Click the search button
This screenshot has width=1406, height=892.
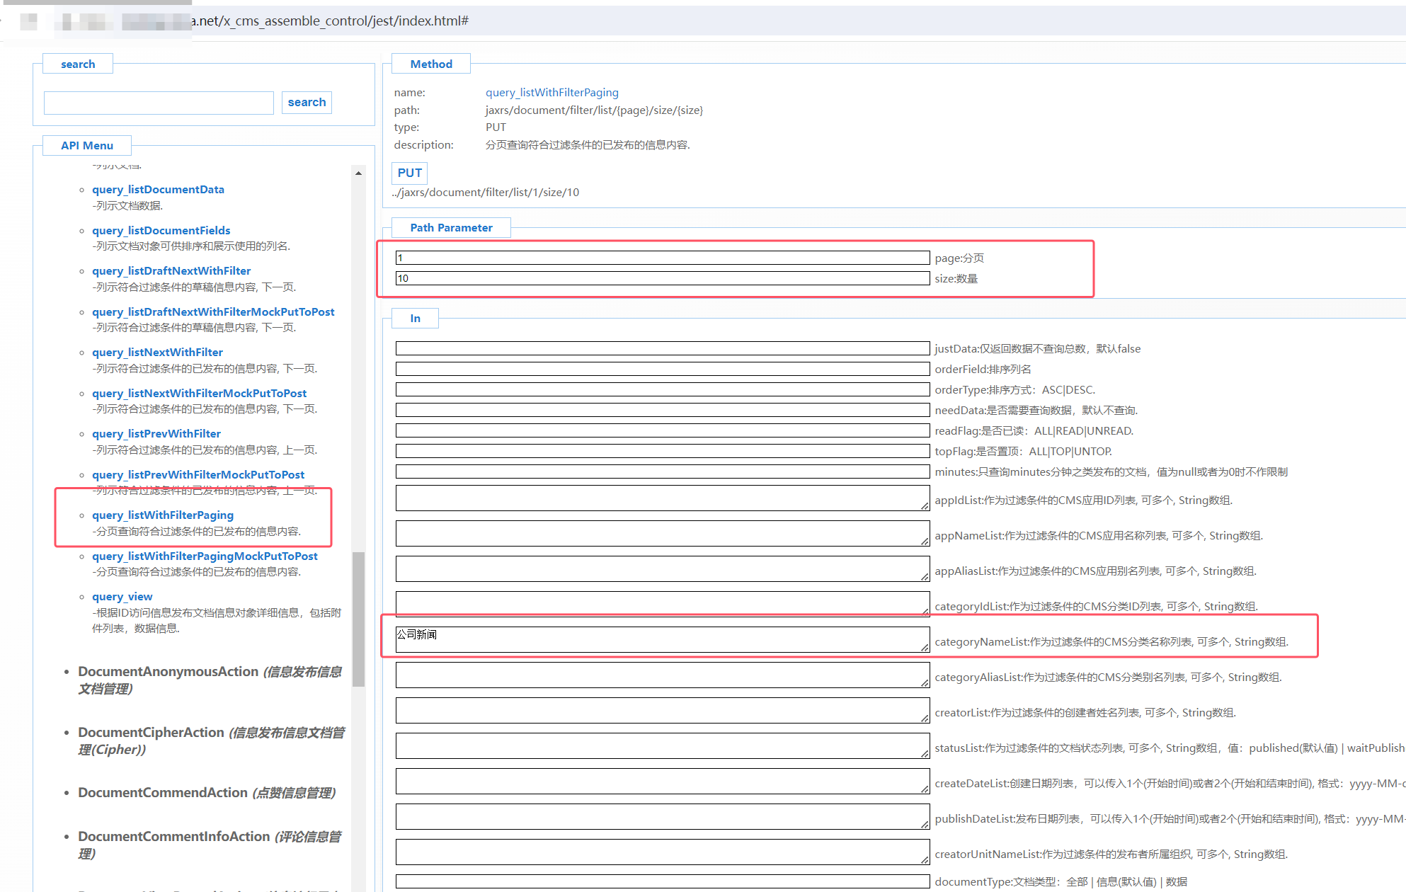[x=307, y=103]
